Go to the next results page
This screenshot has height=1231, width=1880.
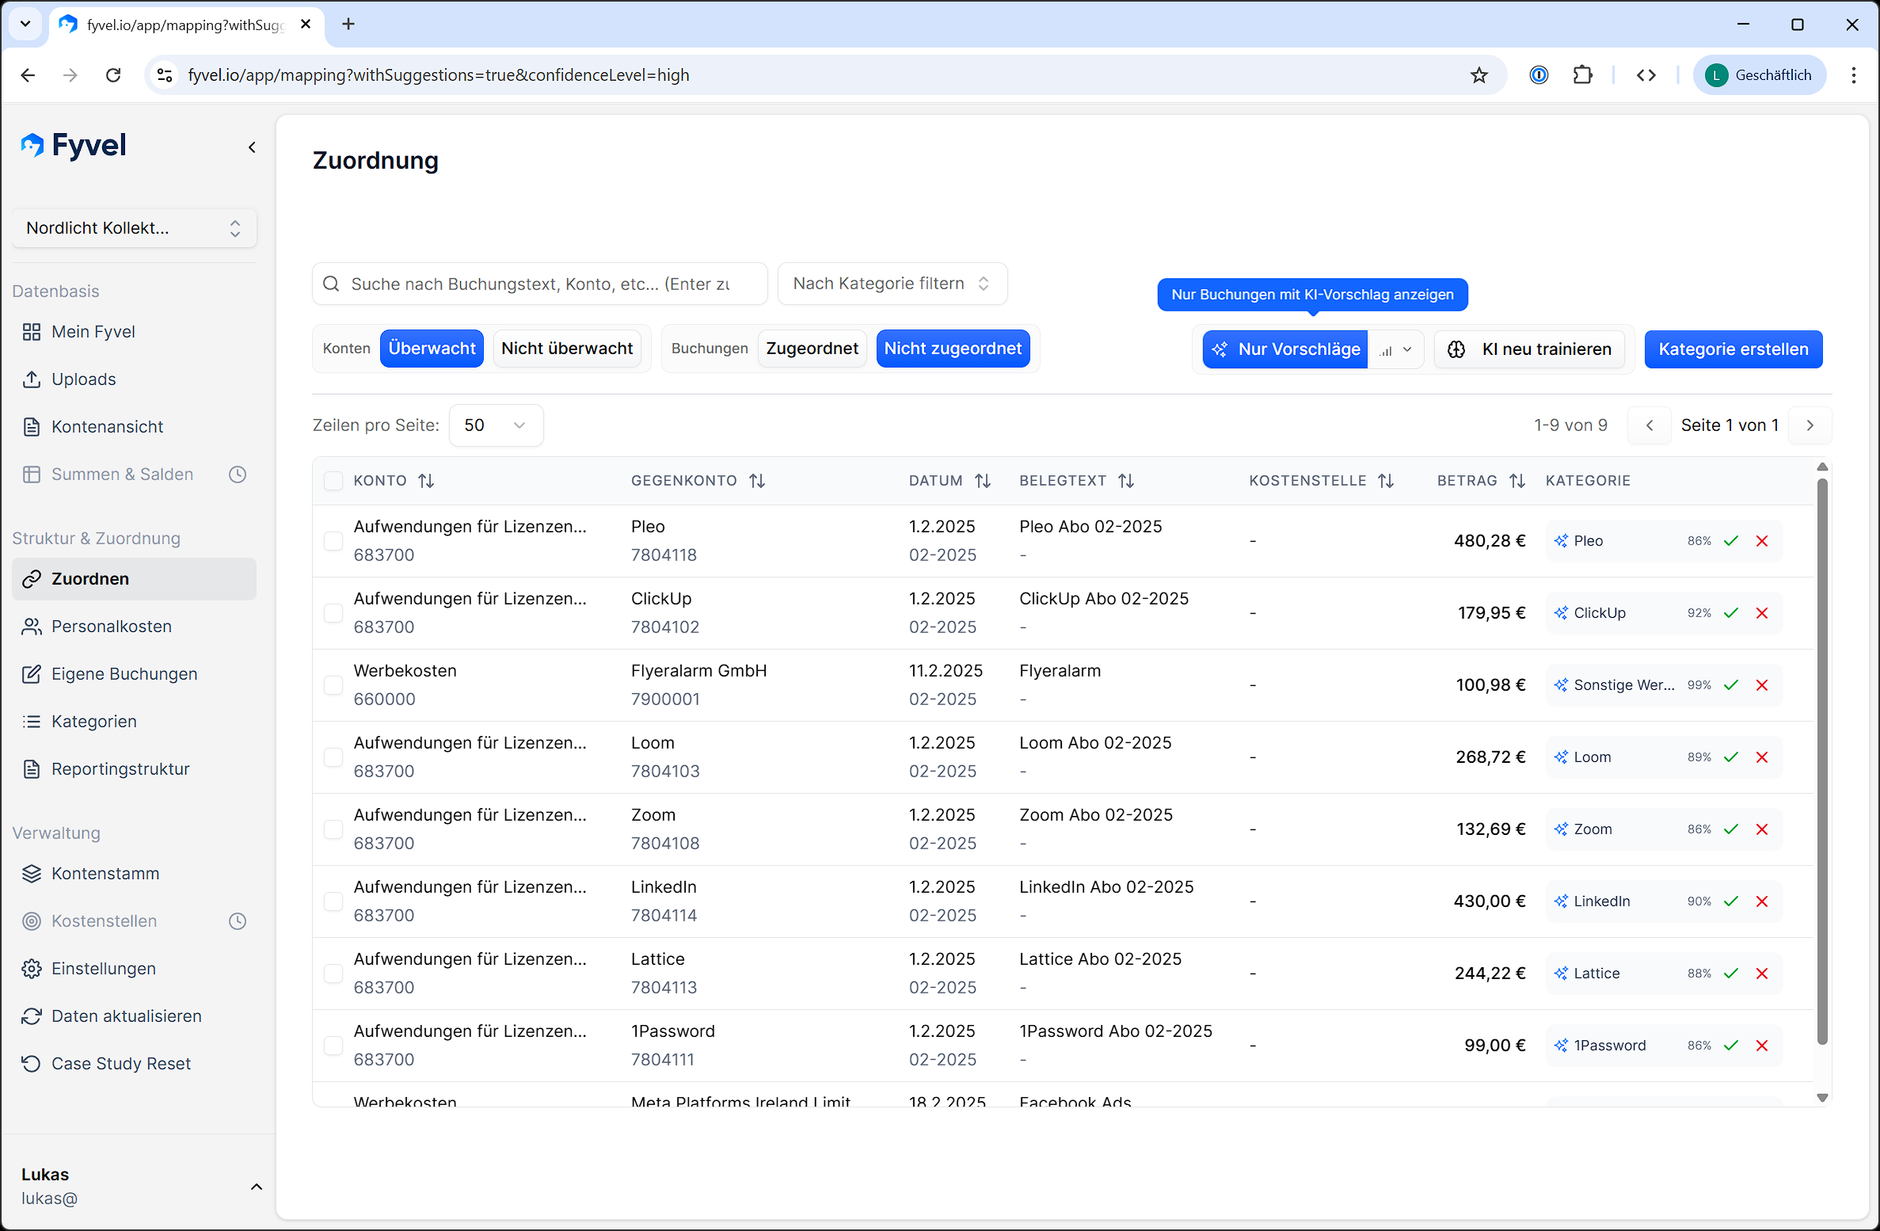[1810, 425]
